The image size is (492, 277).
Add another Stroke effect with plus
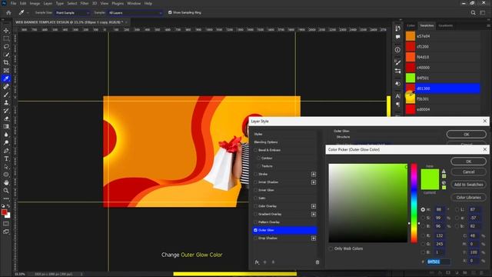(314, 174)
